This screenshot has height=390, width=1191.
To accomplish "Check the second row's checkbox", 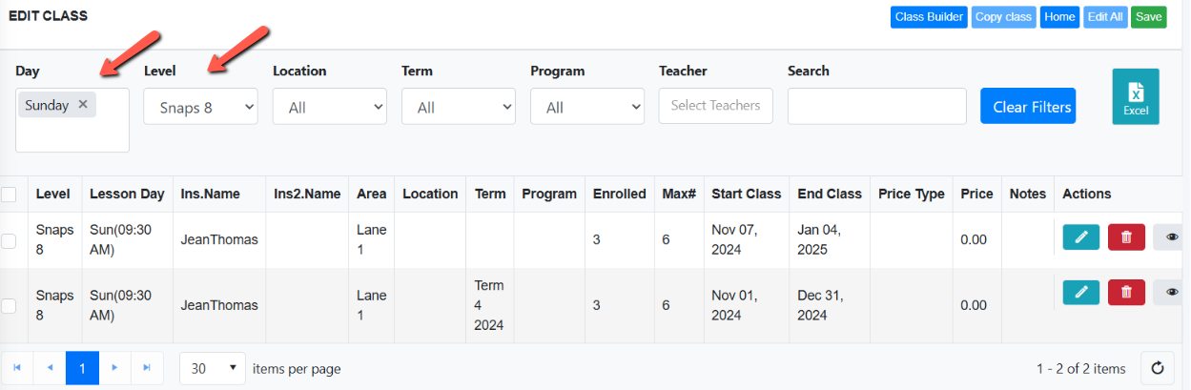I will [x=10, y=306].
